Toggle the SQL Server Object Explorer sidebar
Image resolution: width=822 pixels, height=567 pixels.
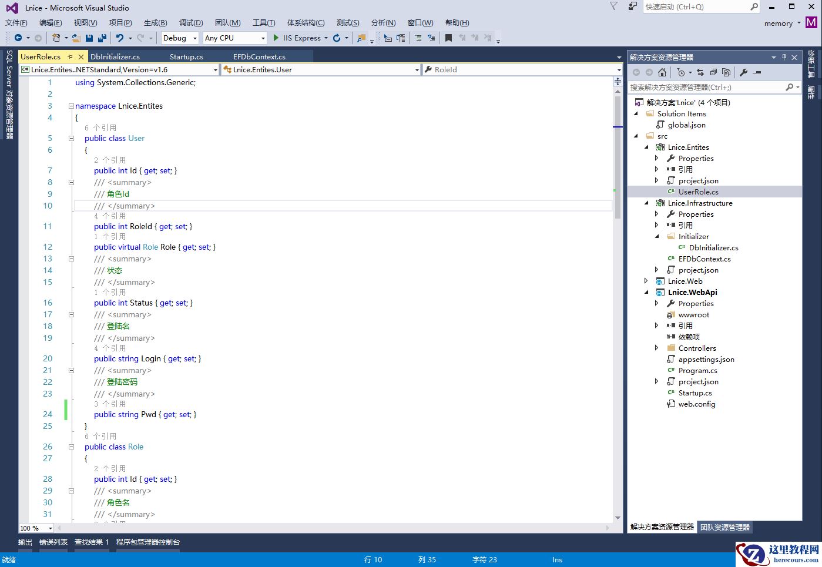(x=8, y=100)
